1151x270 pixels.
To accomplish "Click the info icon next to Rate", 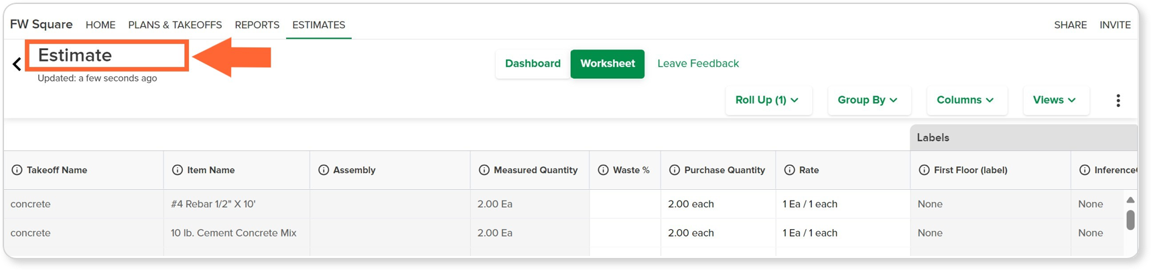I will point(789,170).
